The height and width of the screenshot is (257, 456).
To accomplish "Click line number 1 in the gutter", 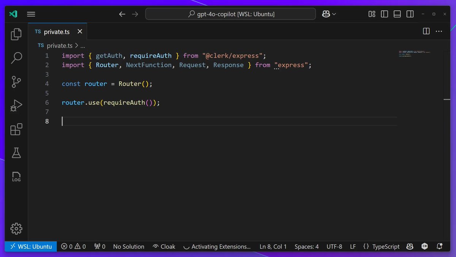I will coord(47,56).
